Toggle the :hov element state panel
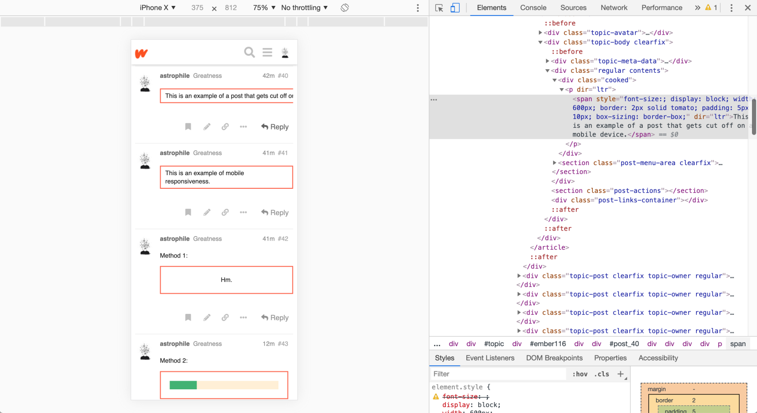757x413 pixels. 580,374
